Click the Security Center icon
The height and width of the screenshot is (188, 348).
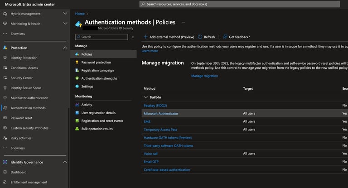5,77
